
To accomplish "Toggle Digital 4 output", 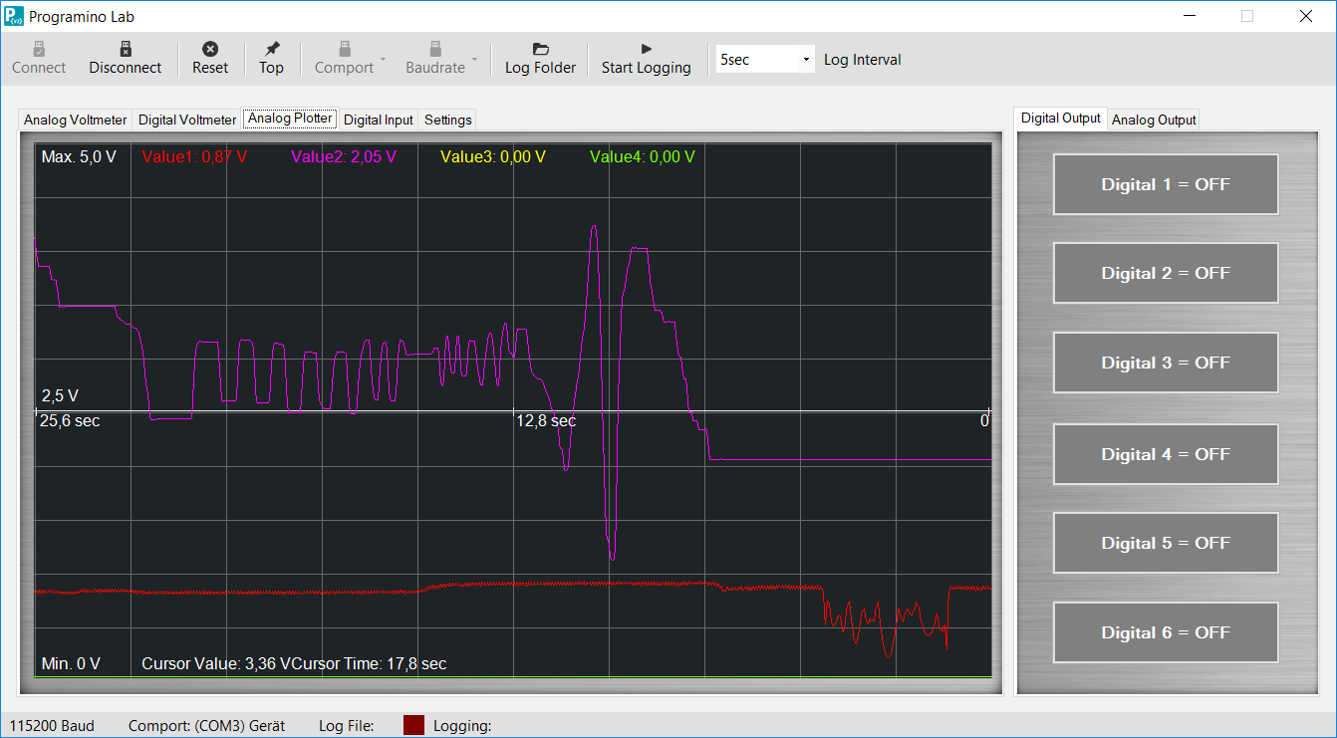I will (x=1165, y=453).
